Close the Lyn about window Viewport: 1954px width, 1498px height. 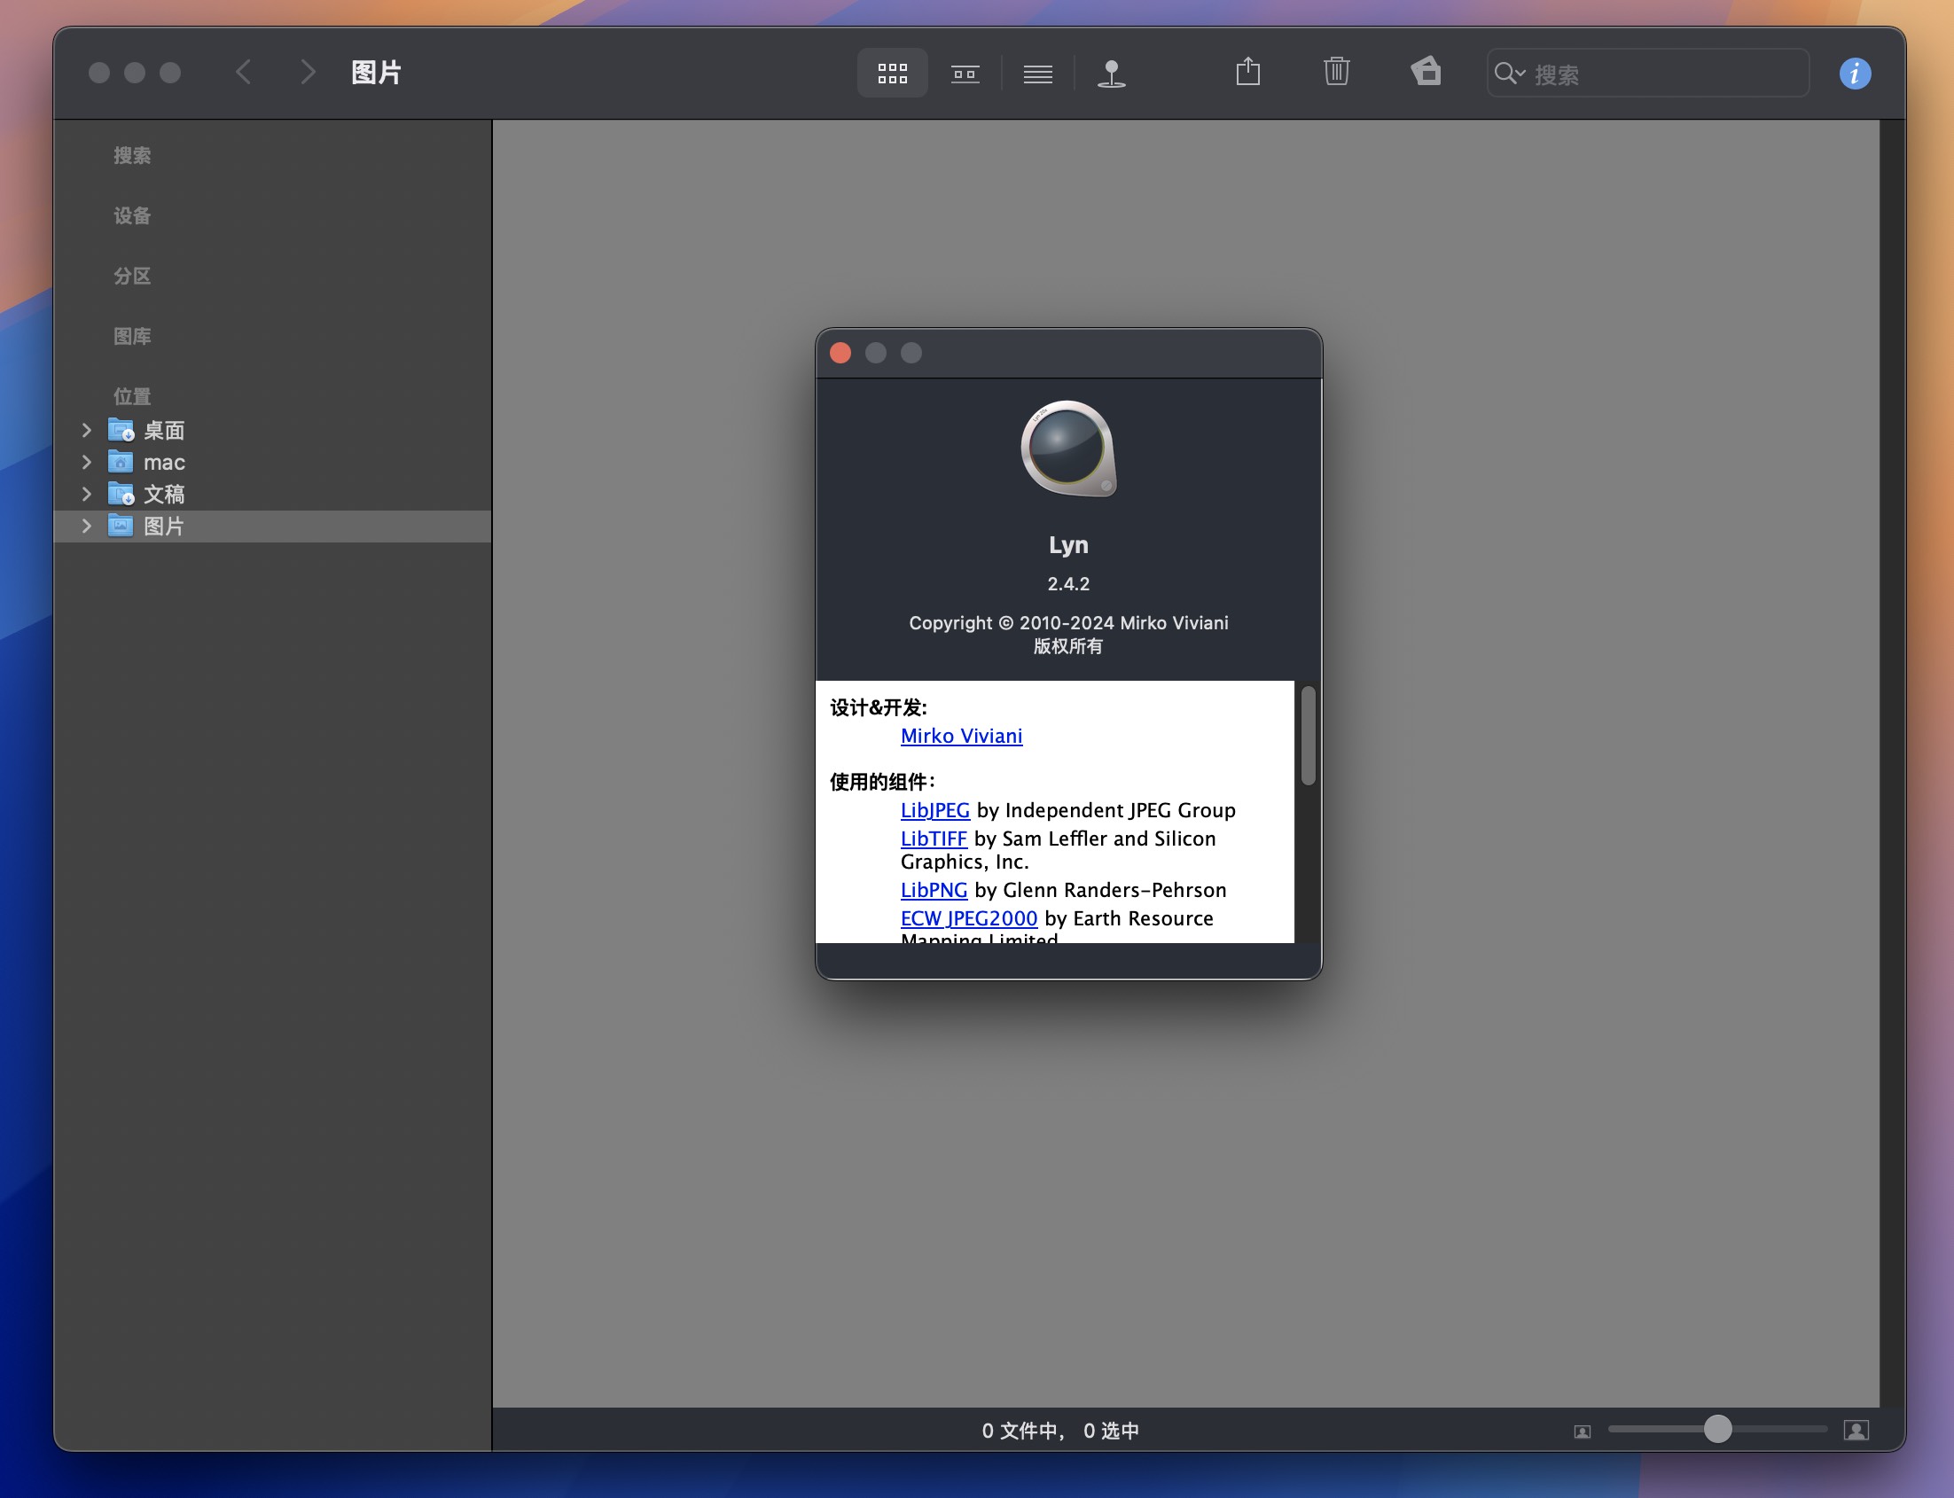pyautogui.click(x=840, y=353)
